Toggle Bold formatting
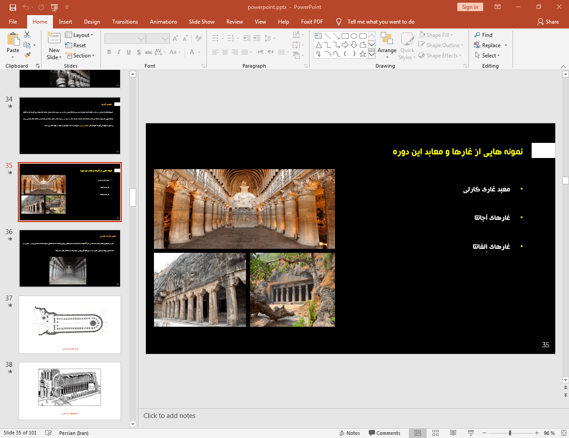The image size is (569, 438). tap(109, 52)
